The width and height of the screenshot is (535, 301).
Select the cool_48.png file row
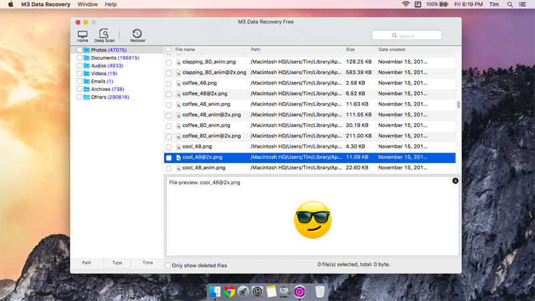click(310, 146)
